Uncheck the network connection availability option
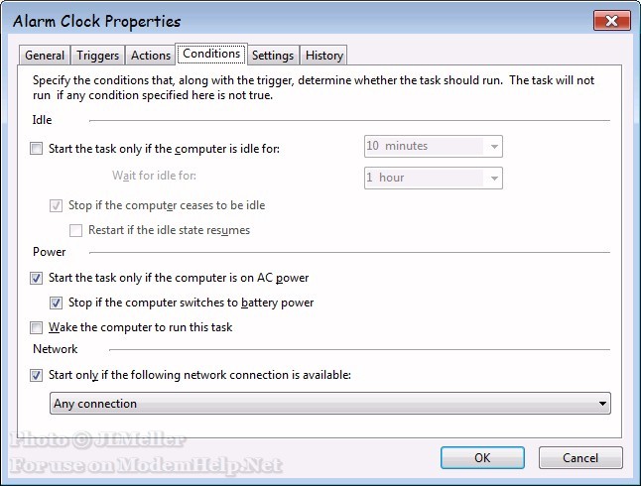 [x=37, y=376]
